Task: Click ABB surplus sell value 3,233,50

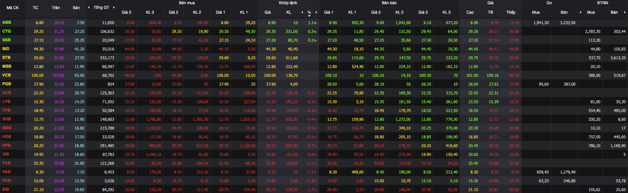Action: (x=568, y=23)
